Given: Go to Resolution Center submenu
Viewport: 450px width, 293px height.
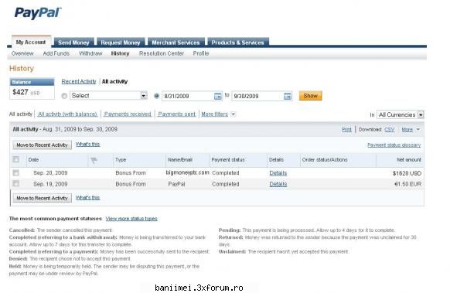Looking at the screenshot, I should coord(162,53).
